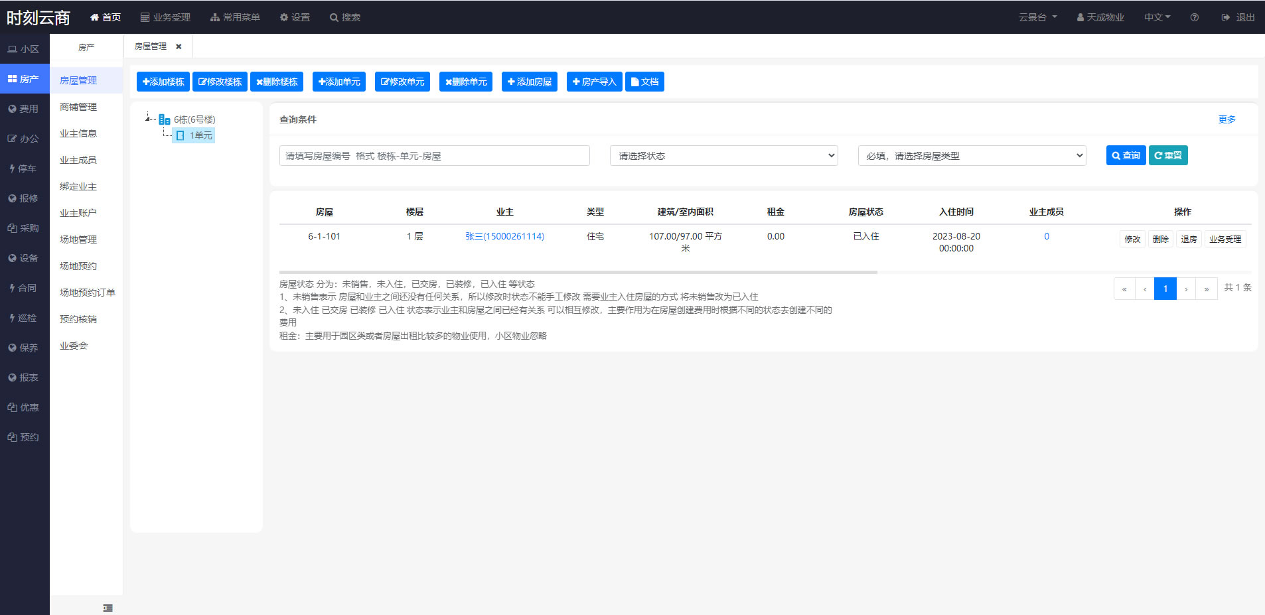Open 业委会 submenu item
1265x615 pixels.
pyautogui.click(x=86, y=346)
